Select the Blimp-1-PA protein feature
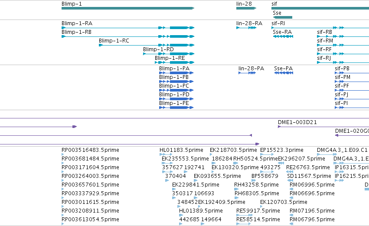This screenshot has height=226, width=369. pos(176,73)
